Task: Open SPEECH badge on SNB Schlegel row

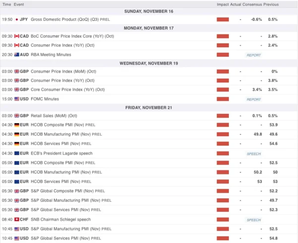Action: (x=253, y=220)
